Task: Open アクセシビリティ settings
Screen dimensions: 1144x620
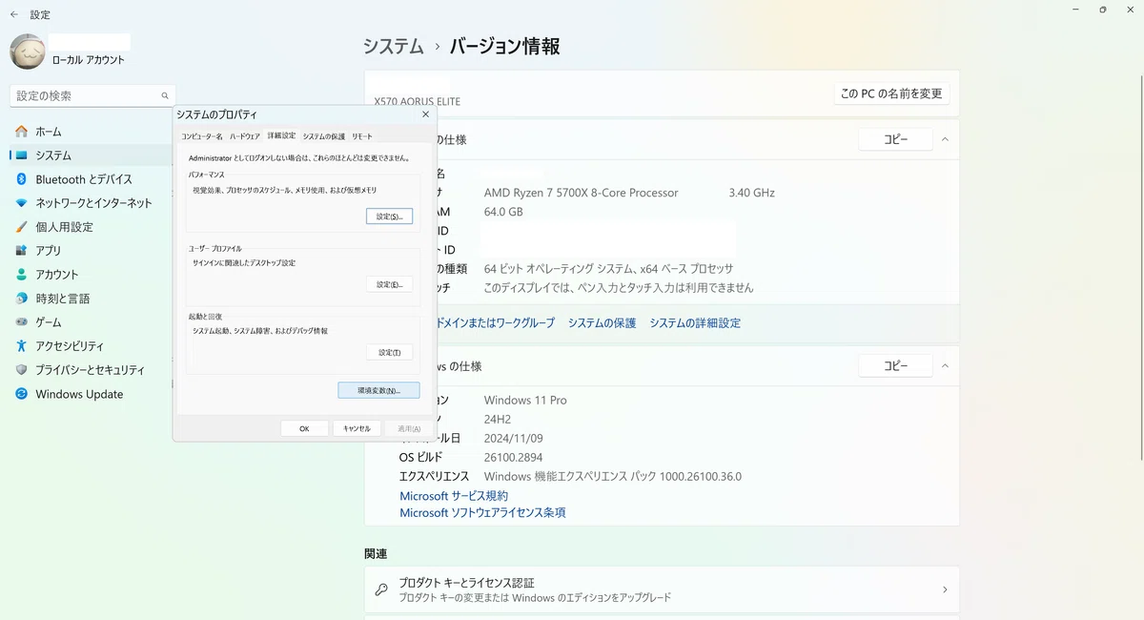Action: pyautogui.click(x=91, y=346)
